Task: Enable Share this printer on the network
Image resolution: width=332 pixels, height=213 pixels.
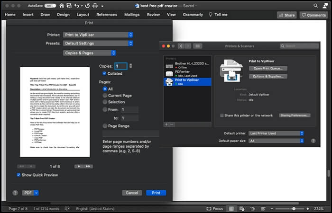Action: [222, 115]
